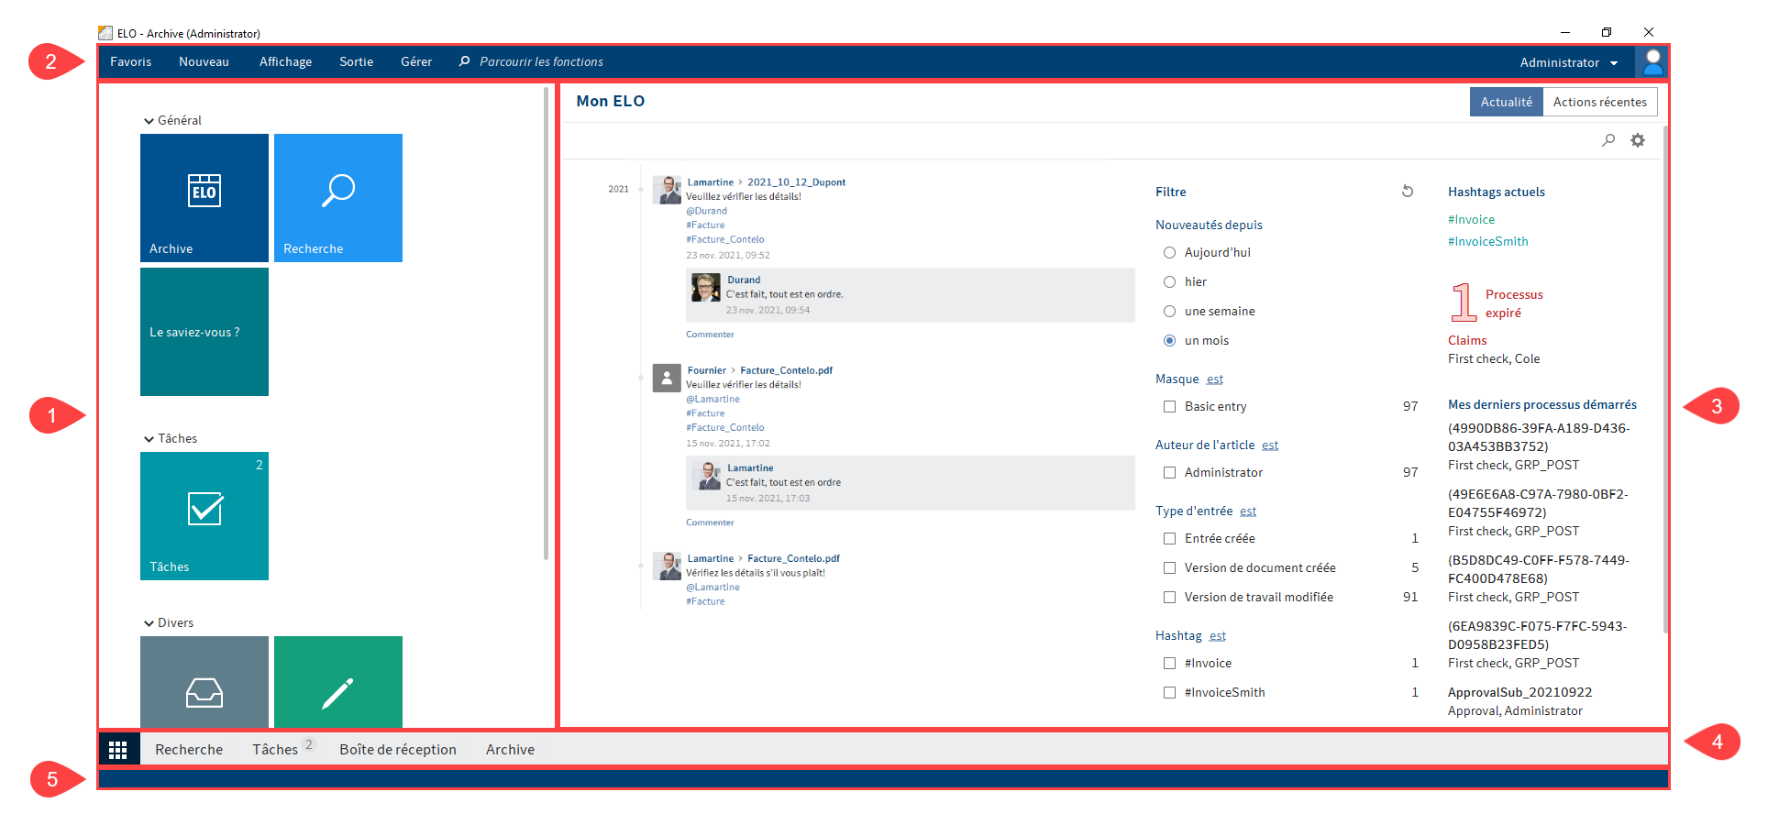Screen dimensions: 1779x814
Task: Toggle Type d'entrée 'est' operator
Action: coord(1248,511)
